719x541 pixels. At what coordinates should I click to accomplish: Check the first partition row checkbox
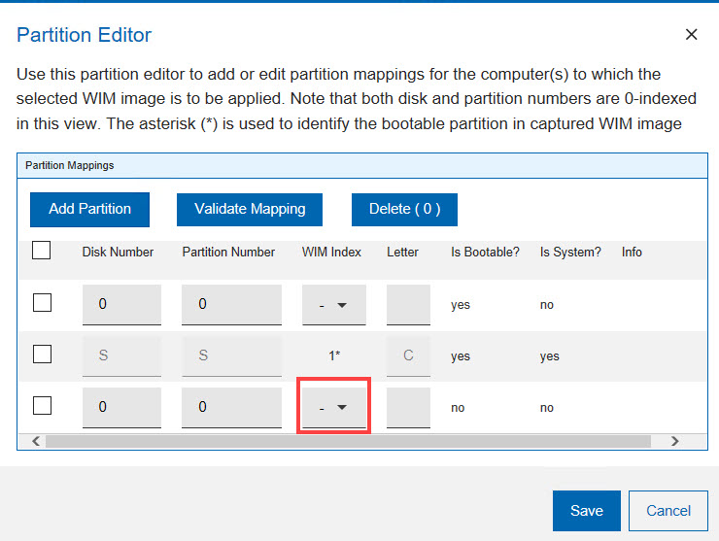point(42,304)
